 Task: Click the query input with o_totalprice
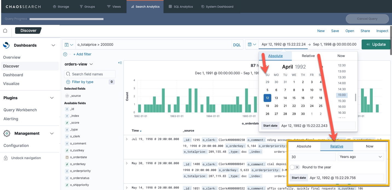pos(153,45)
